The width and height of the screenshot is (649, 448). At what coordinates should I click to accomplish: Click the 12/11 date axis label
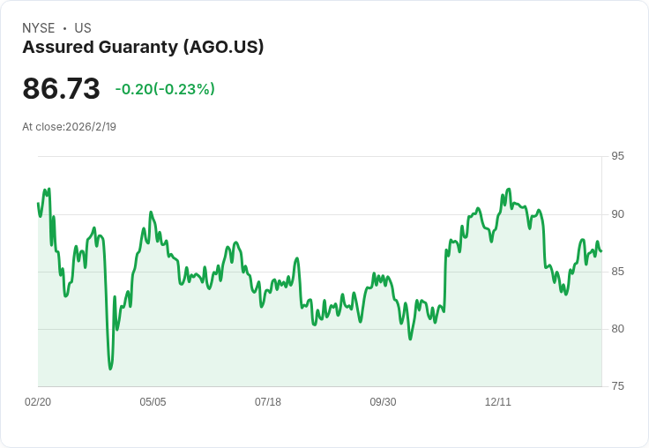pyautogui.click(x=498, y=401)
